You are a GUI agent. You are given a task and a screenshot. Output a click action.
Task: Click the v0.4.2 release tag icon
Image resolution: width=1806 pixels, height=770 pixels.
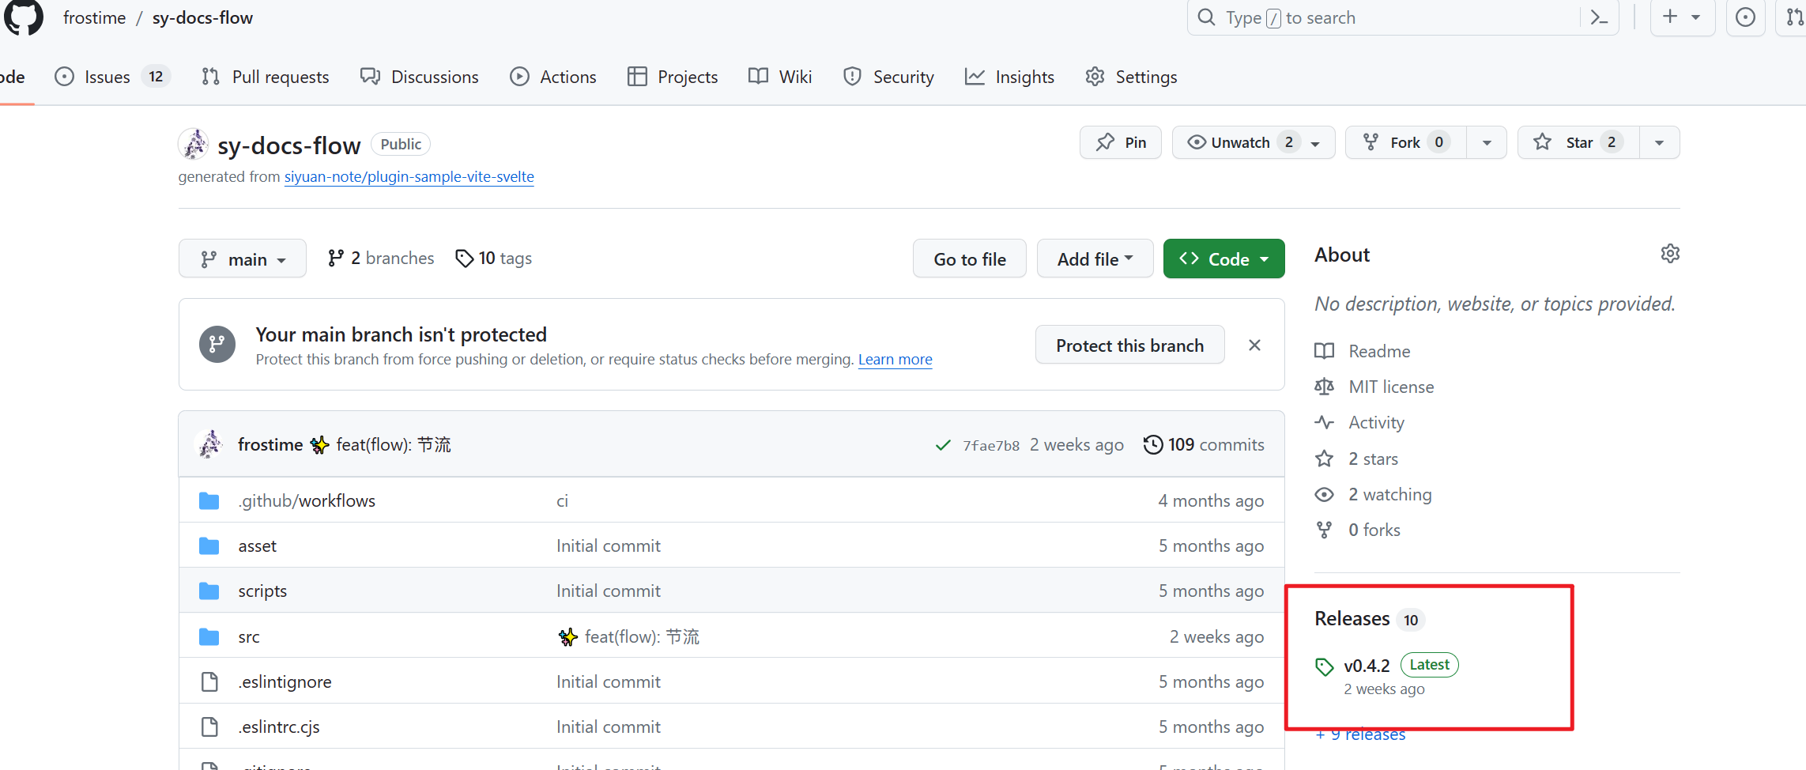coord(1325,666)
